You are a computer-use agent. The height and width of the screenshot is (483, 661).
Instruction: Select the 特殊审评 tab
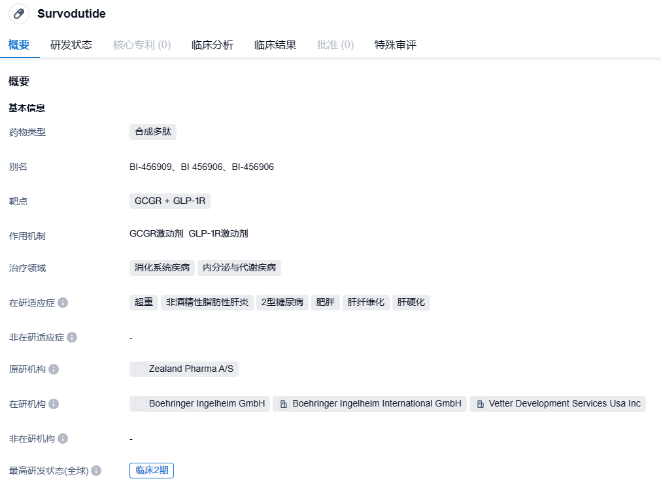pyautogui.click(x=396, y=45)
